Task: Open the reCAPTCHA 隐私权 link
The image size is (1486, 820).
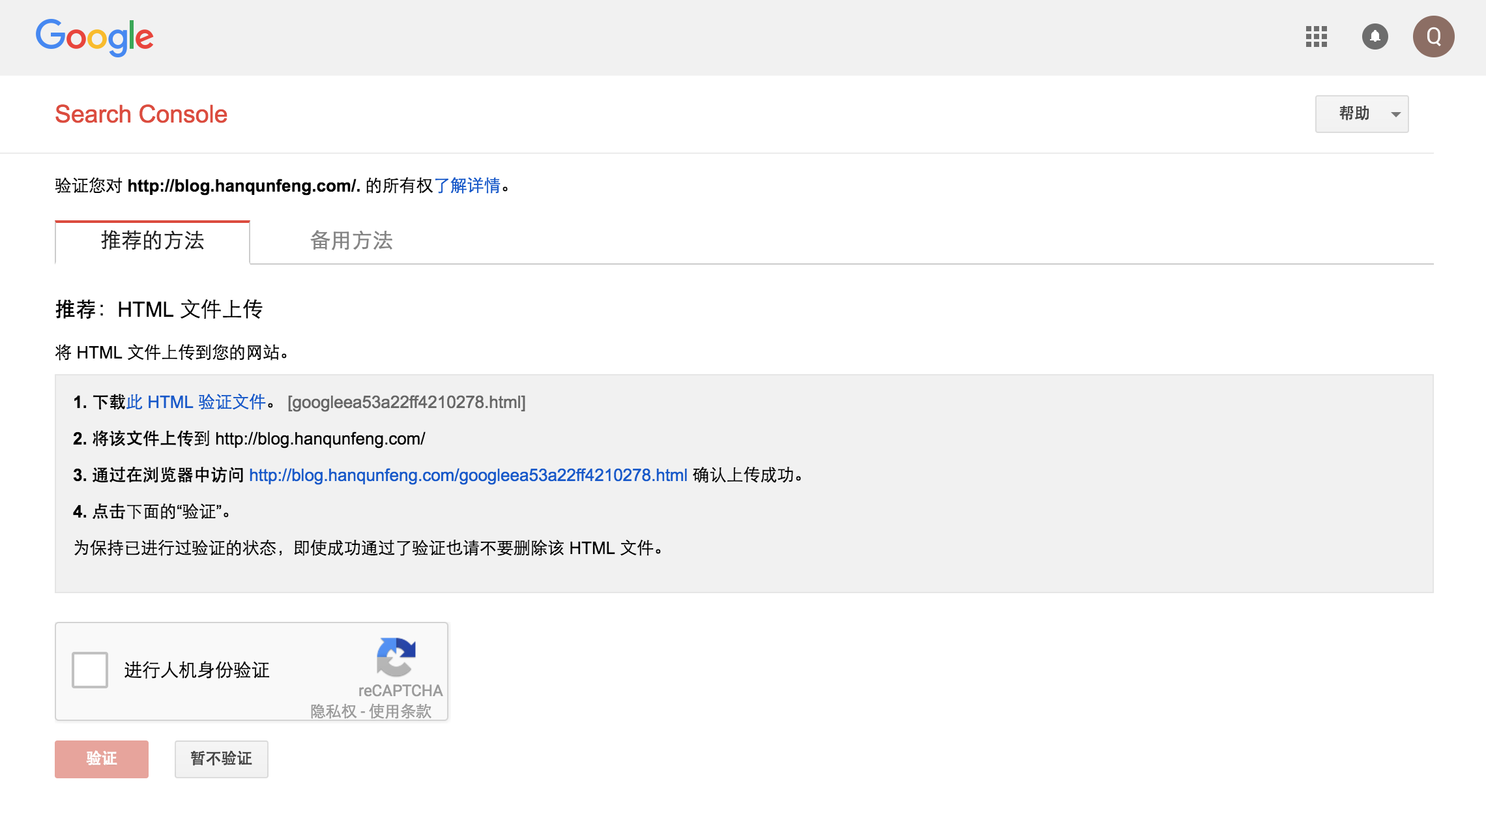Action: [333, 711]
